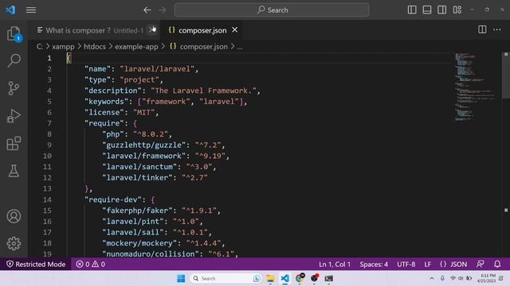This screenshot has width=510, height=286.
Task: Open the Accounts menu icon
Action: (14, 216)
